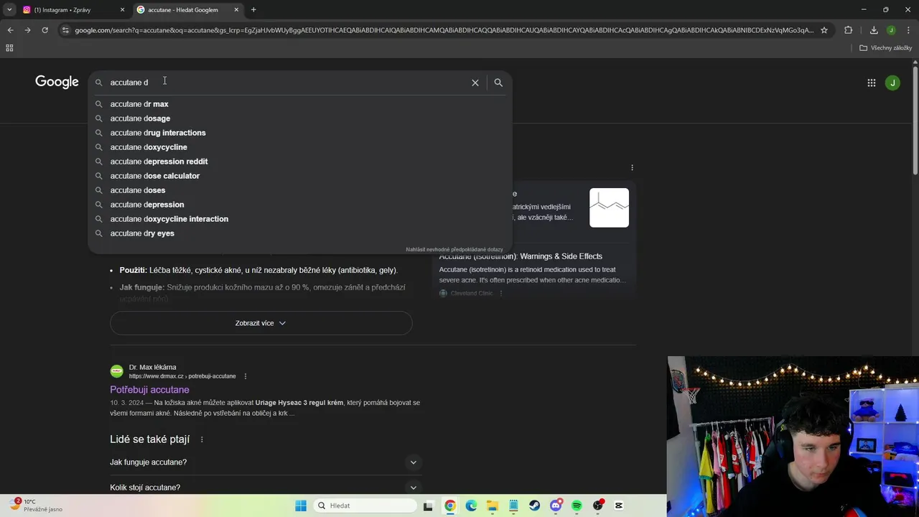Click the Dr. Max lékárna favicon
919x517 pixels.
coord(116,371)
